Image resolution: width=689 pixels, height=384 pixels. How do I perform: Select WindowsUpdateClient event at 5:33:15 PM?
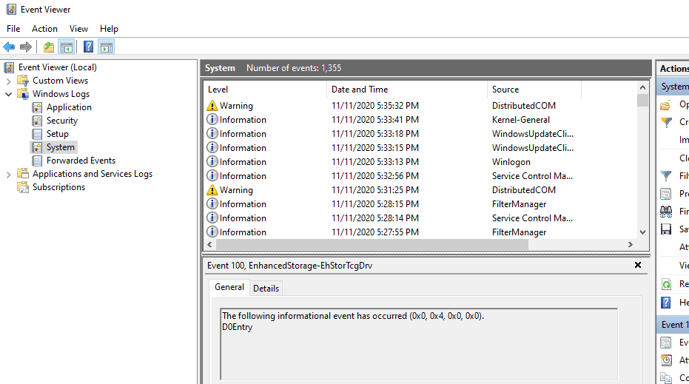(x=420, y=148)
